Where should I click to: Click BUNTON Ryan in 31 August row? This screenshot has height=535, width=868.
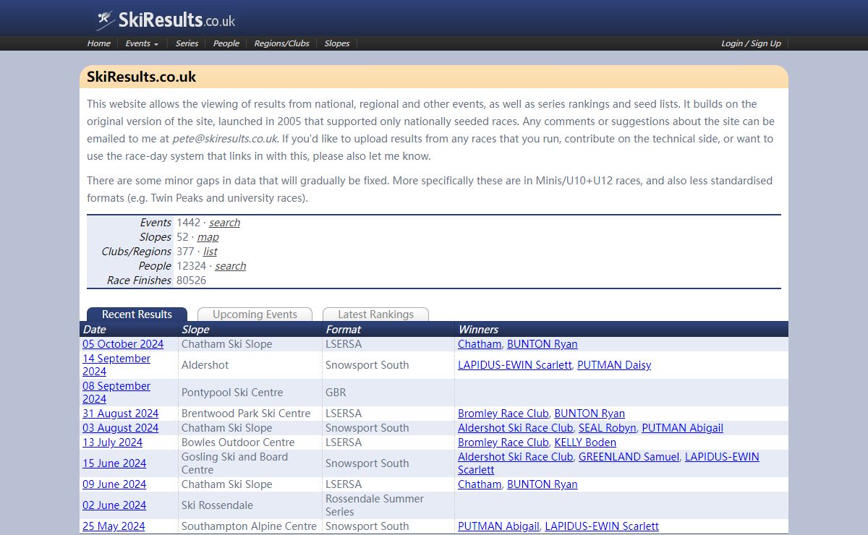[590, 414]
